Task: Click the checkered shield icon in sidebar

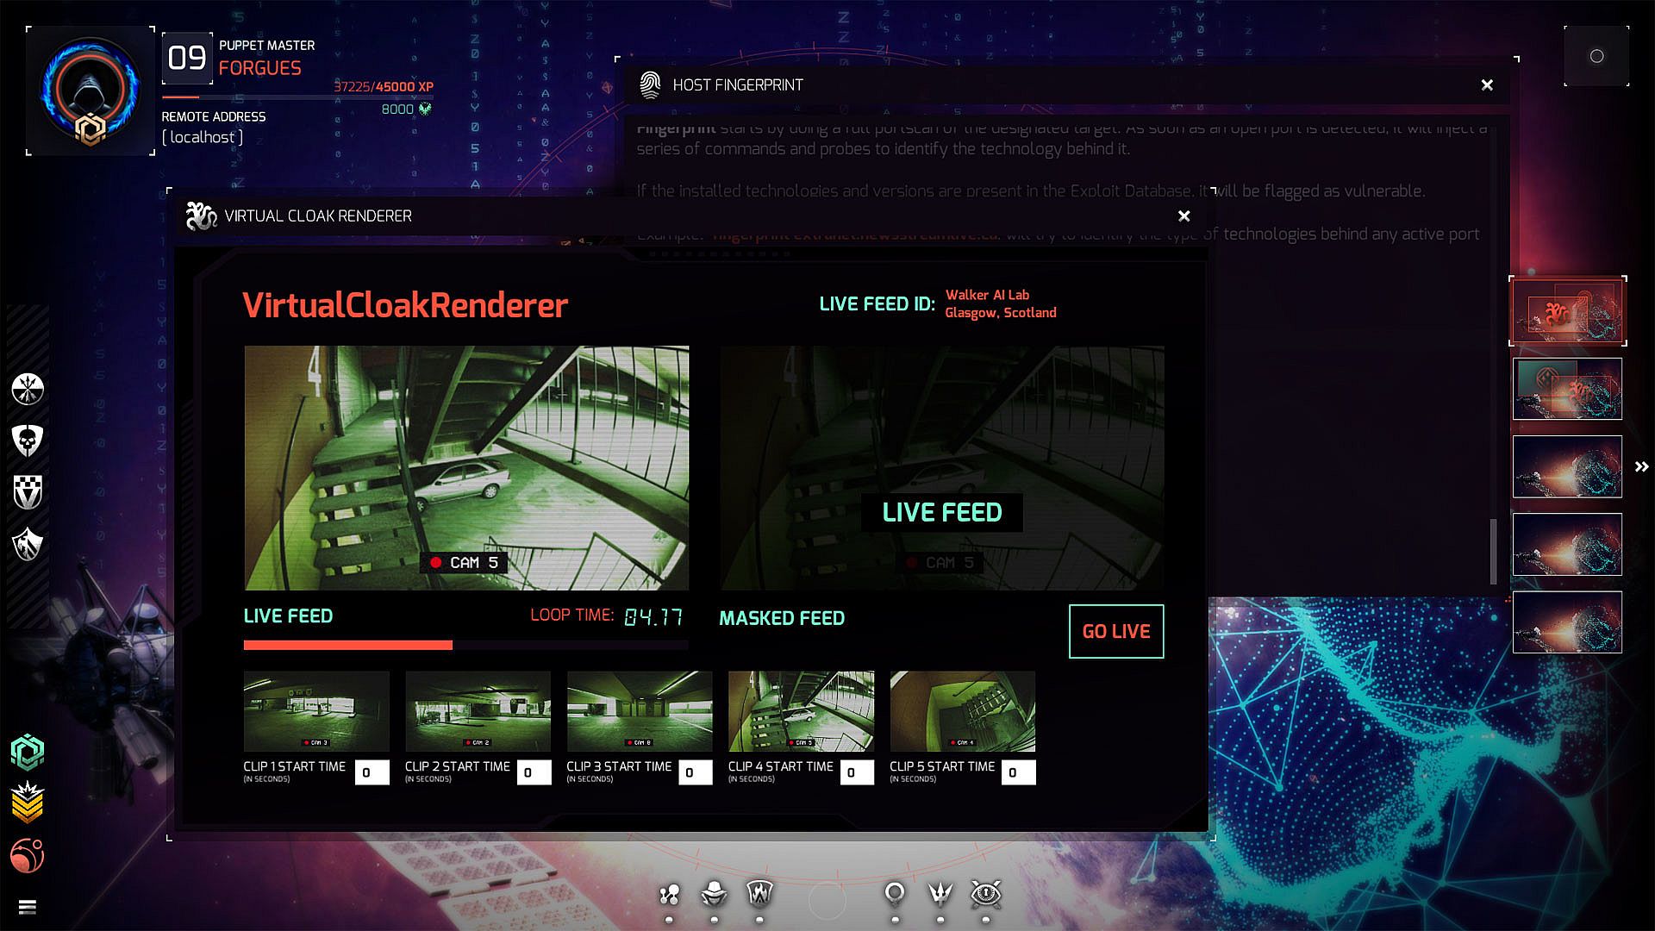Action: click(x=28, y=492)
